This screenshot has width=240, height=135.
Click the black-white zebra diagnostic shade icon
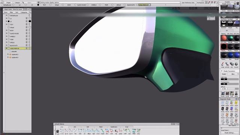click(222, 109)
